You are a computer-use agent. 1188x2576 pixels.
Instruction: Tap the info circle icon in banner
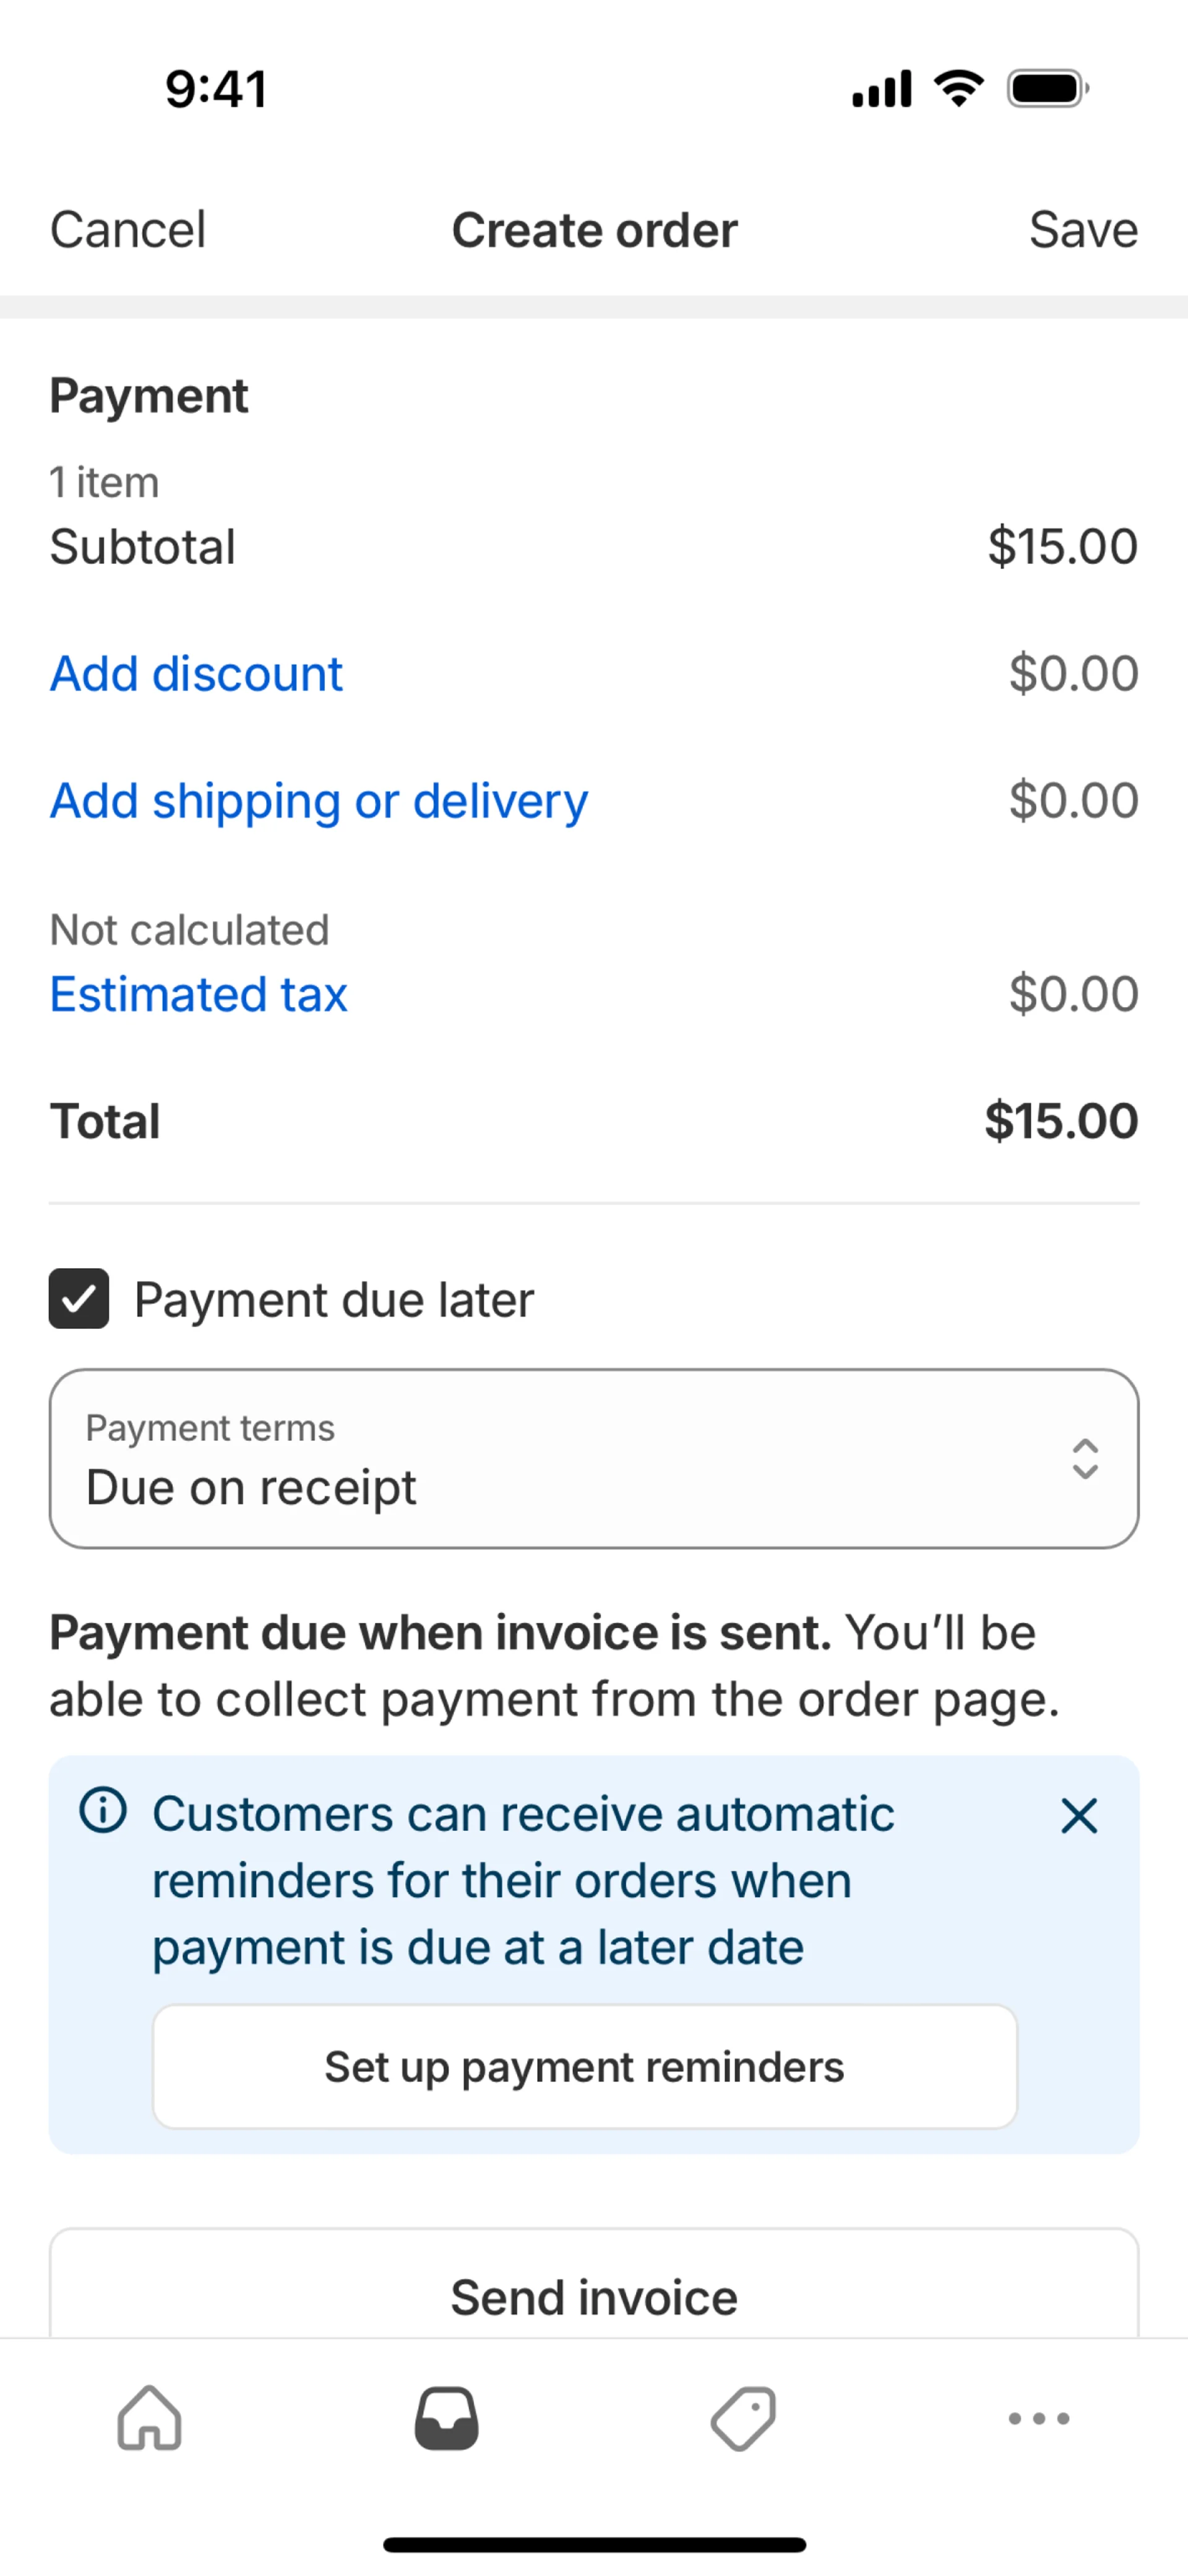pos(103,1810)
